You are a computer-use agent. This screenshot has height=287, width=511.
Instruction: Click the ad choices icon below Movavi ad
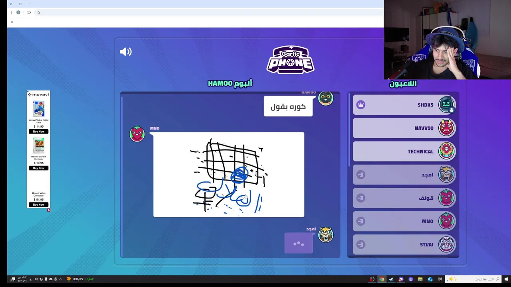[x=48, y=210]
